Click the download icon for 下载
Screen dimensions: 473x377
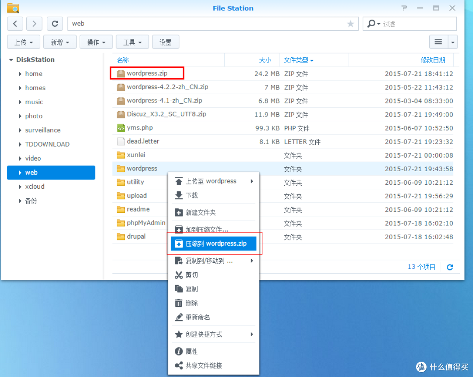(179, 195)
